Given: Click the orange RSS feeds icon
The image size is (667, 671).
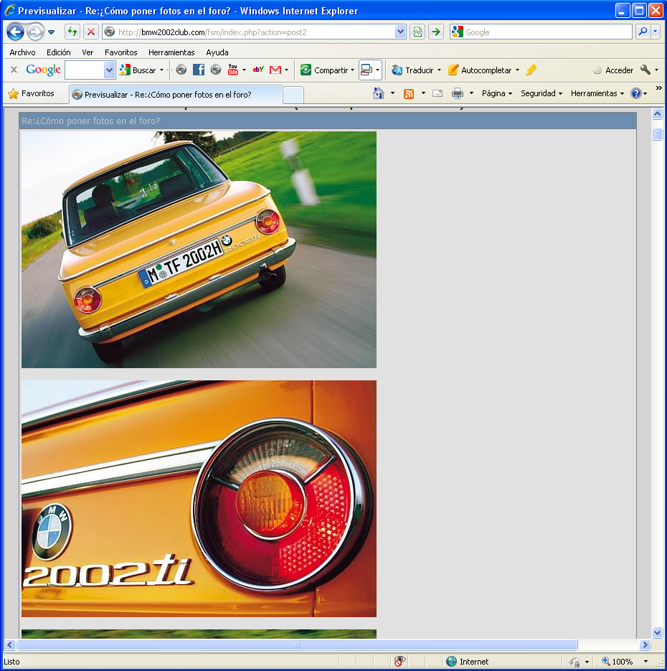Looking at the screenshot, I should pyautogui.click(x=409, y=93).
